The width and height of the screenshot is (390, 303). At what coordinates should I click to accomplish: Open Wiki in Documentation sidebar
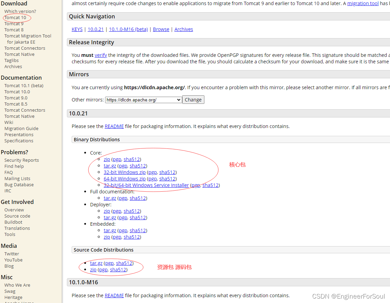(9, 122)
